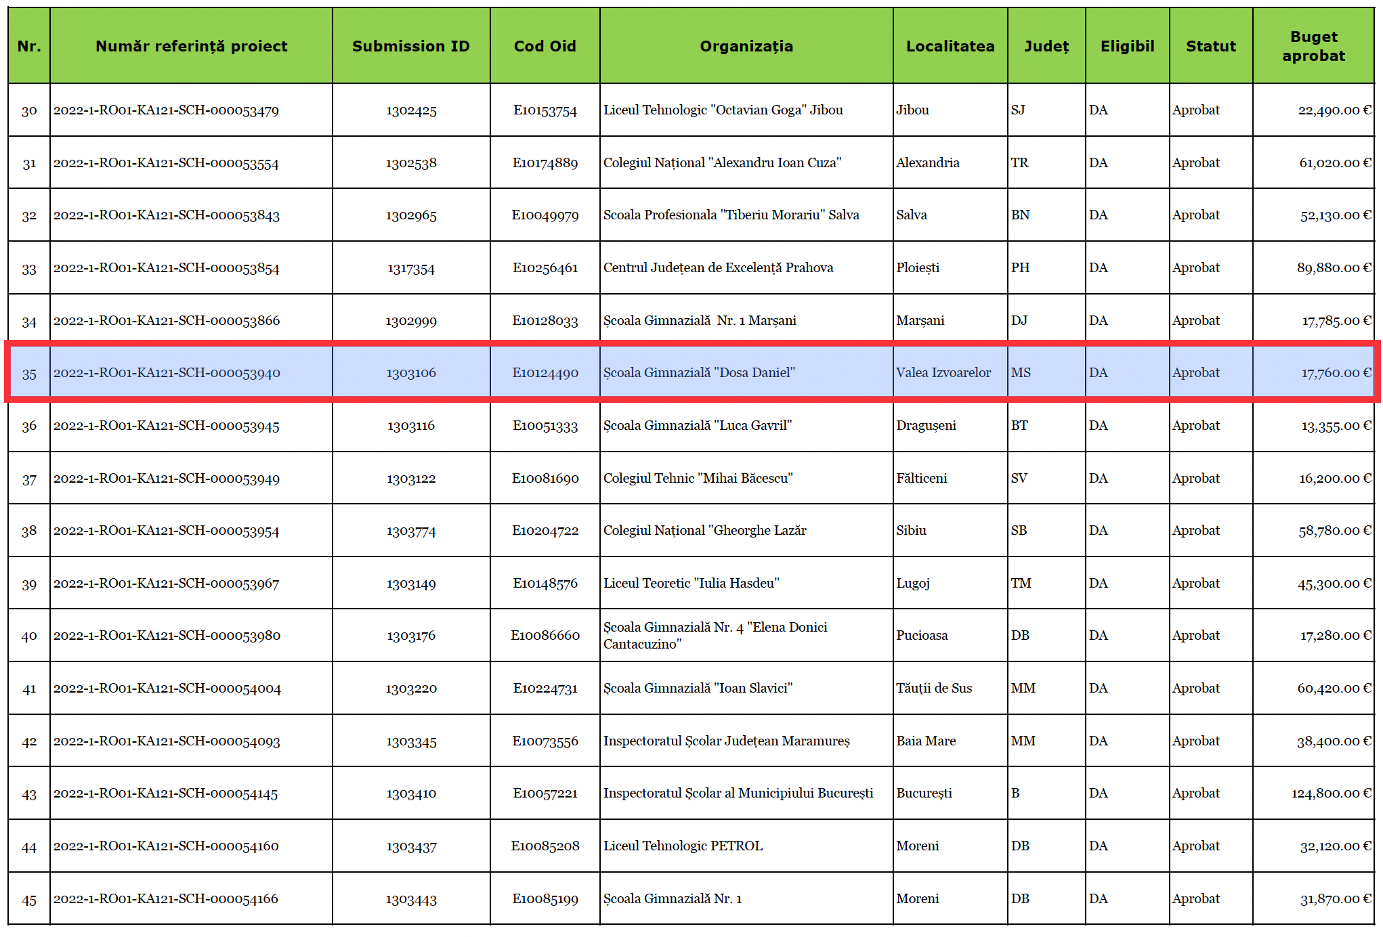Image resolution: width=1383 pixels, height=937 pixels.
Task: Click the 'Organizația' column header
Action: [746, 46]
